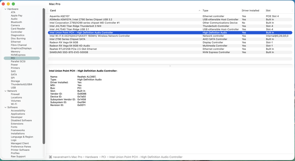Select Audio under Hardware
Viewport: 295px width, 161px height.
[x=14, y=19]
